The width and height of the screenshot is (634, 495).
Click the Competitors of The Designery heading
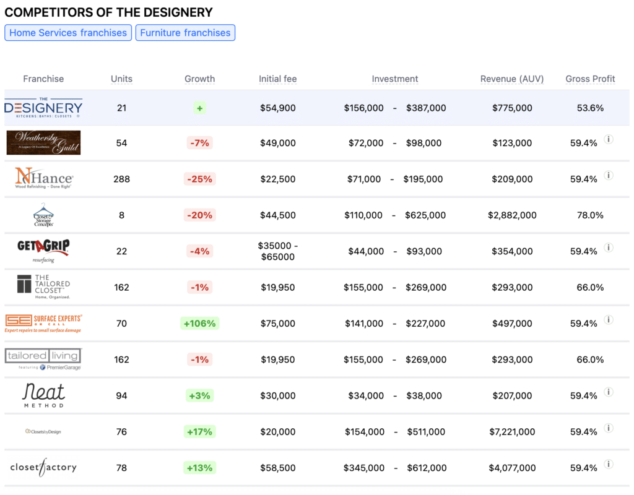108,12
